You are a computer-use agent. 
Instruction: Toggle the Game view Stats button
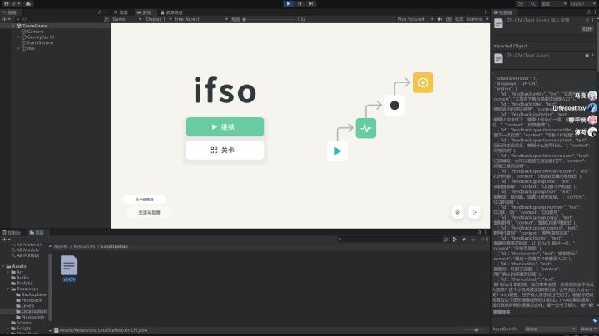coord(459,19)
